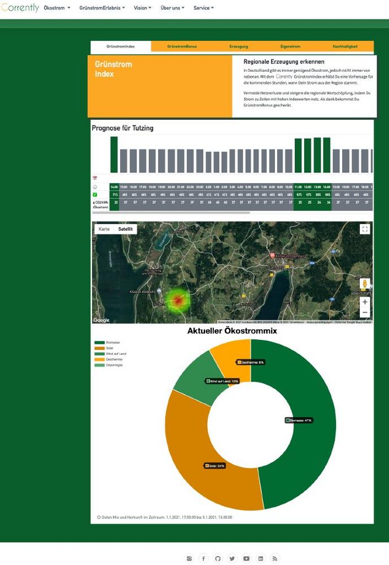Click the 'Prognose für Tutzing' heading
Screen dimensions: 389x565
[x=123, y=128]
